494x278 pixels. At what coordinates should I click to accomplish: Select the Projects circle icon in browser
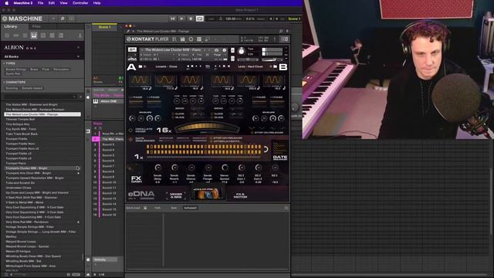(7, 36)
